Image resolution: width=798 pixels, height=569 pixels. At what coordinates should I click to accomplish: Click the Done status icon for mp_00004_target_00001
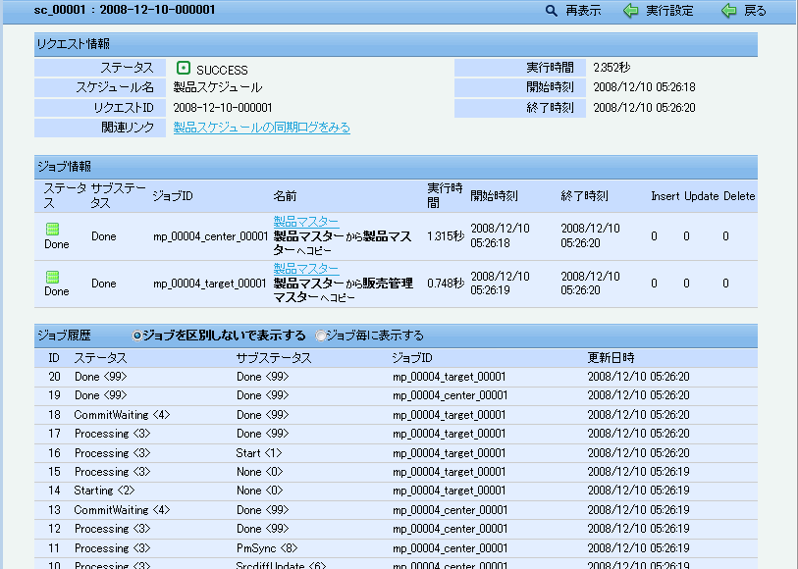tap(52, 277)
